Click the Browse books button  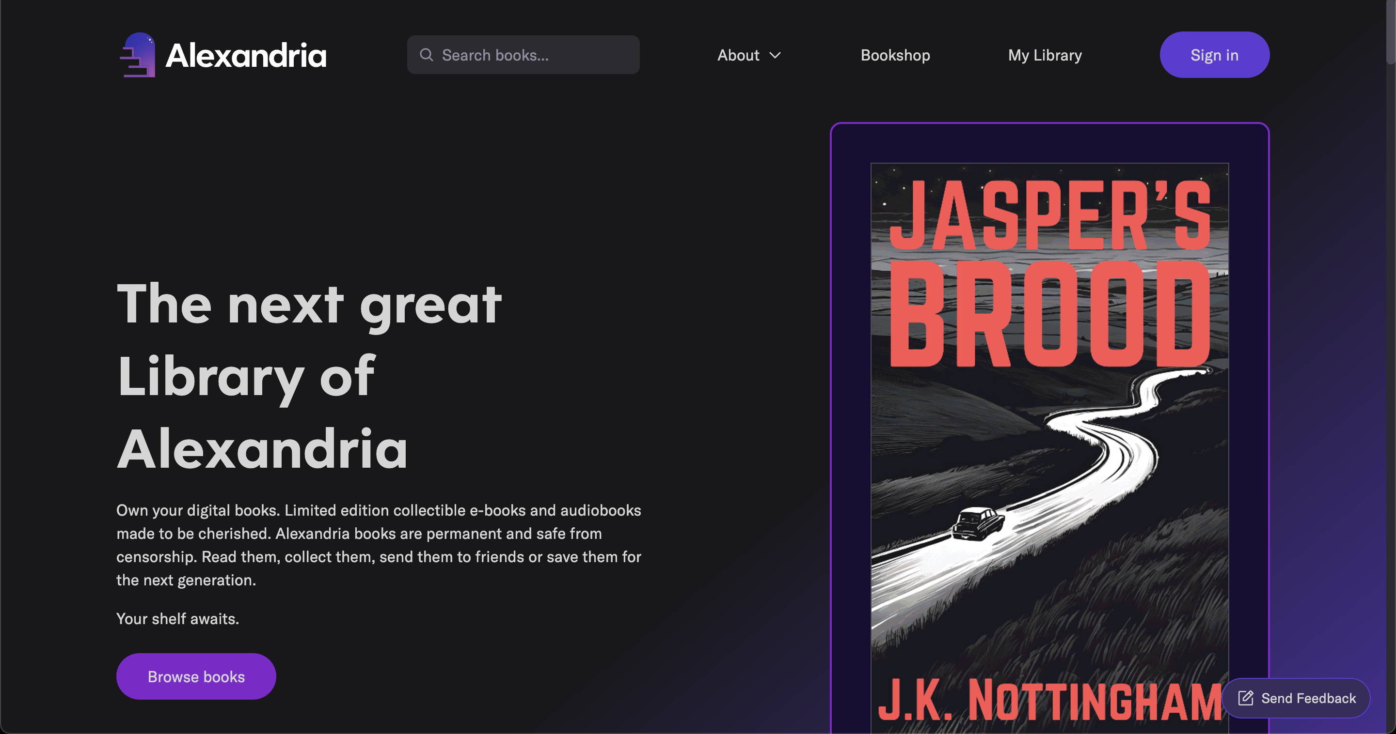tap(196, 676)
